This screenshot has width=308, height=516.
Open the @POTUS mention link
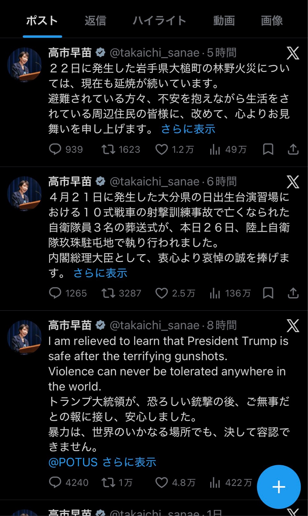point(73,462)
